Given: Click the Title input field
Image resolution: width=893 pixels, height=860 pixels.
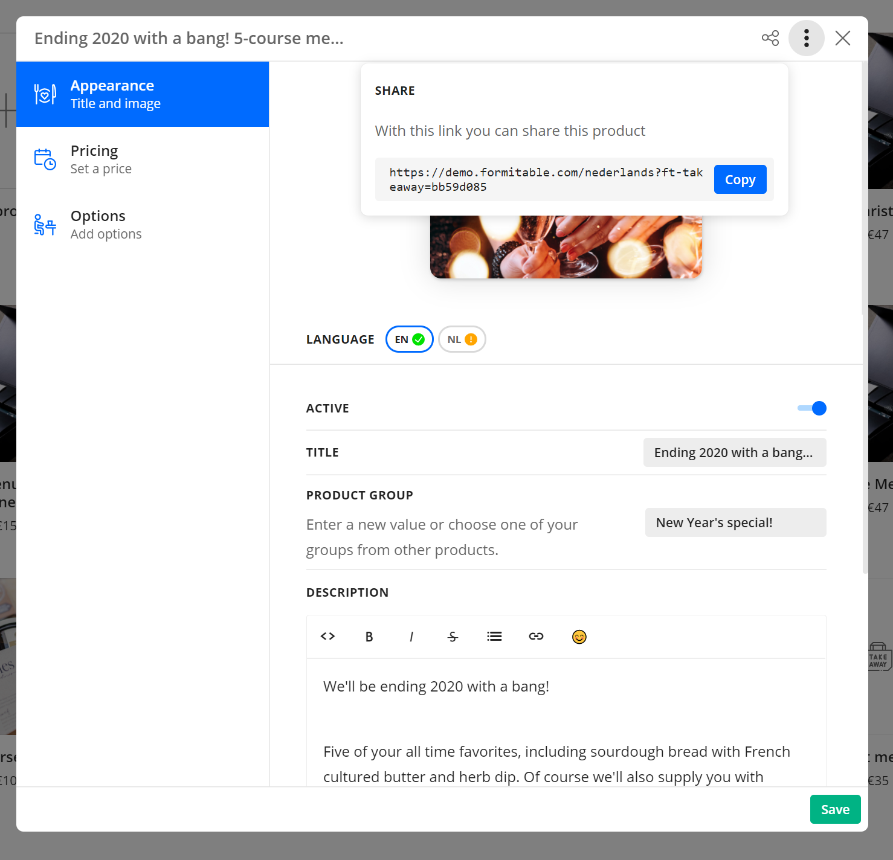Looking at the screenshot, I should point(734,452).
